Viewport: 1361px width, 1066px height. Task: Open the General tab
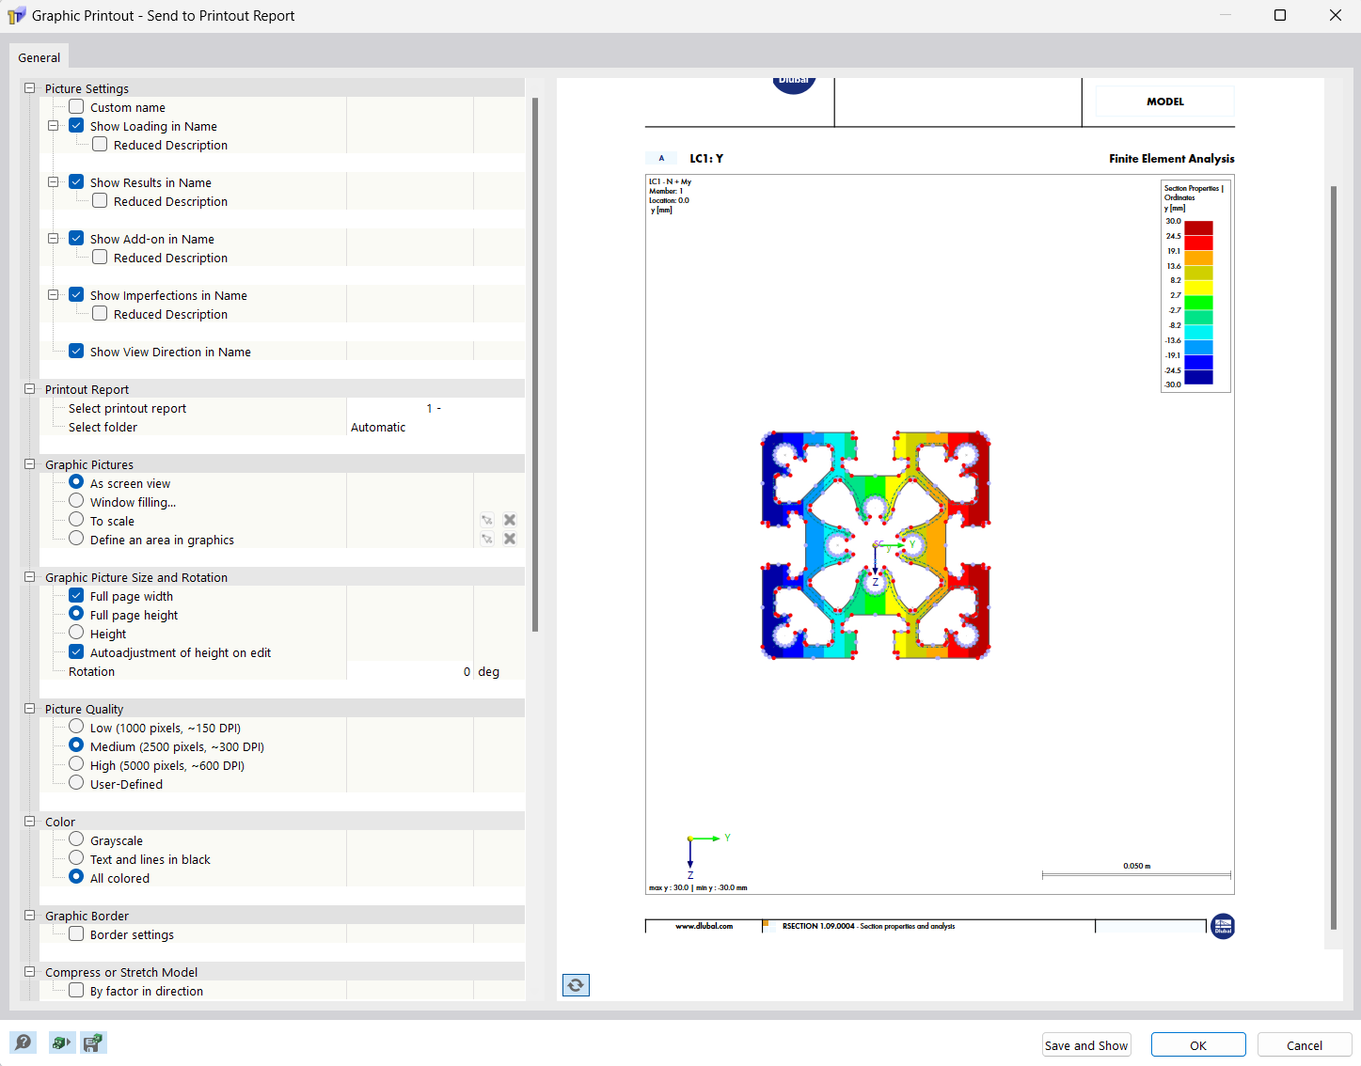pyautogui.click(x=40, y=57)
